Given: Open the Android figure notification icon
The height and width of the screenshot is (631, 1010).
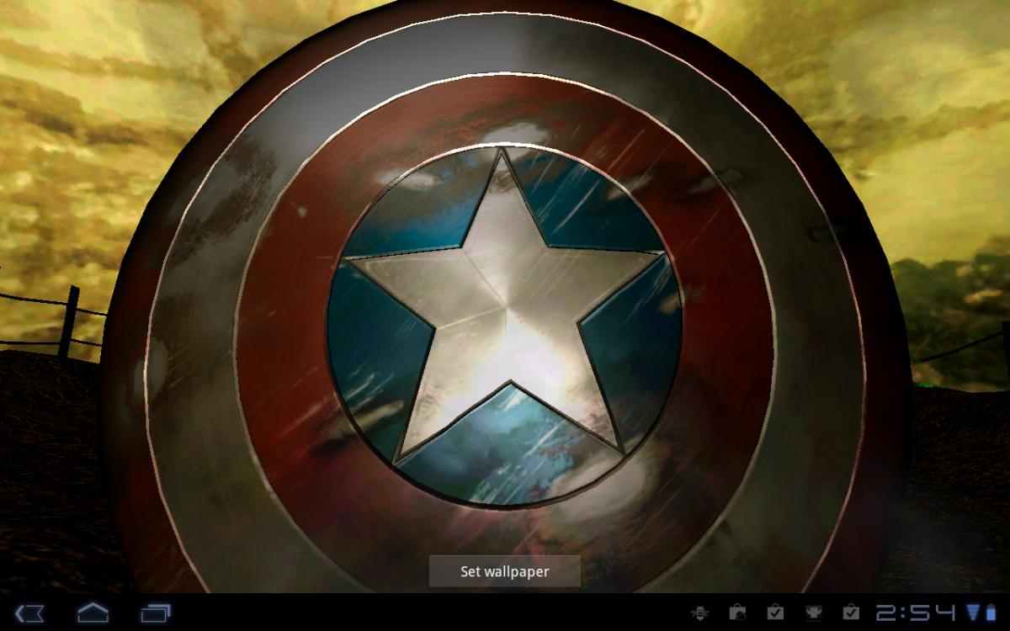Looking at the screenshot, I should pos(813,612).
